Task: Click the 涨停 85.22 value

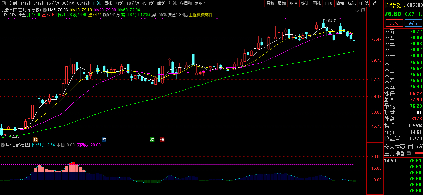Action: (x=416, y=94)
